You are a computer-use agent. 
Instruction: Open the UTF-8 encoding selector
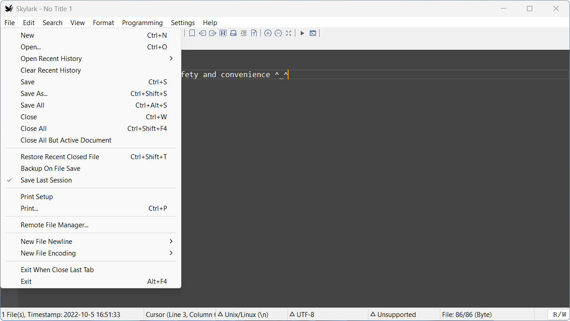328,315
